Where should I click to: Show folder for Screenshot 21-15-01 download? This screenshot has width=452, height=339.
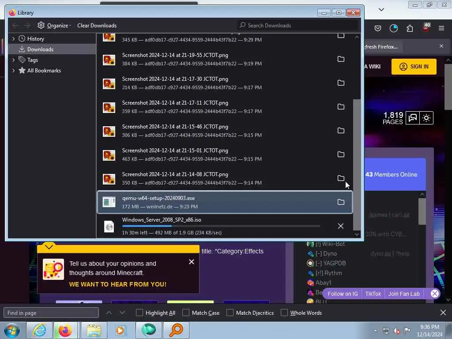(x=341, y=154)
